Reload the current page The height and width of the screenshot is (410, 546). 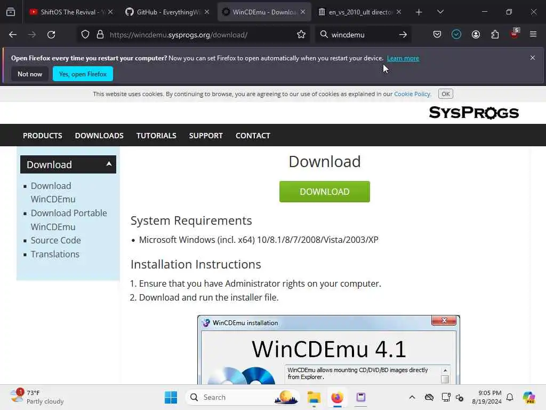coord(51,35)
